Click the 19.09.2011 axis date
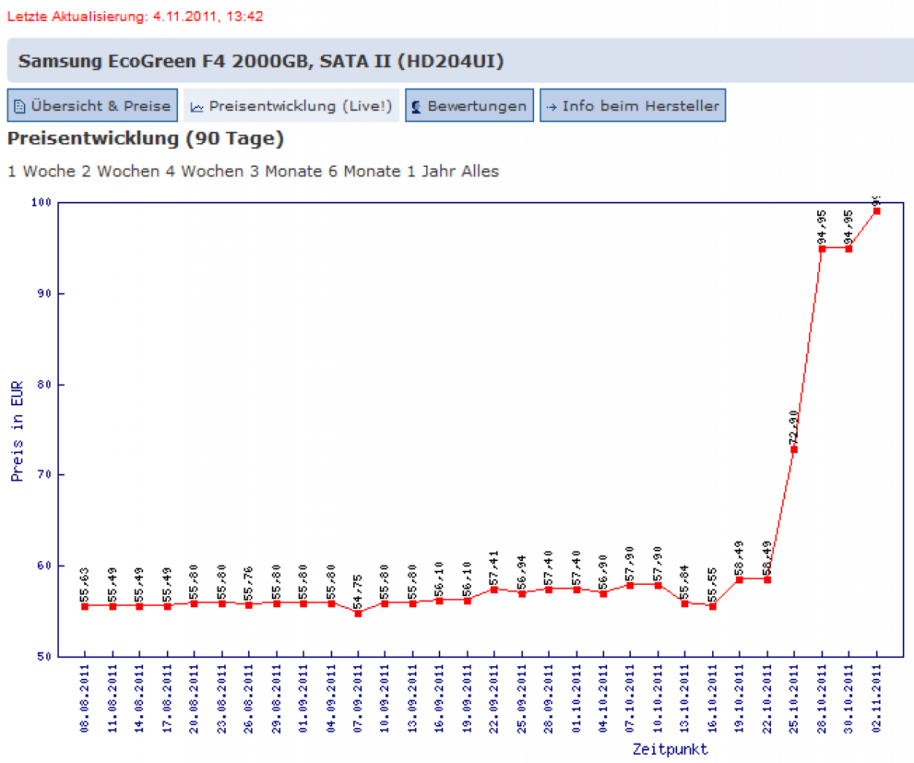The width and height of the screenshot is (914, 763). click(x=467, y=699)
